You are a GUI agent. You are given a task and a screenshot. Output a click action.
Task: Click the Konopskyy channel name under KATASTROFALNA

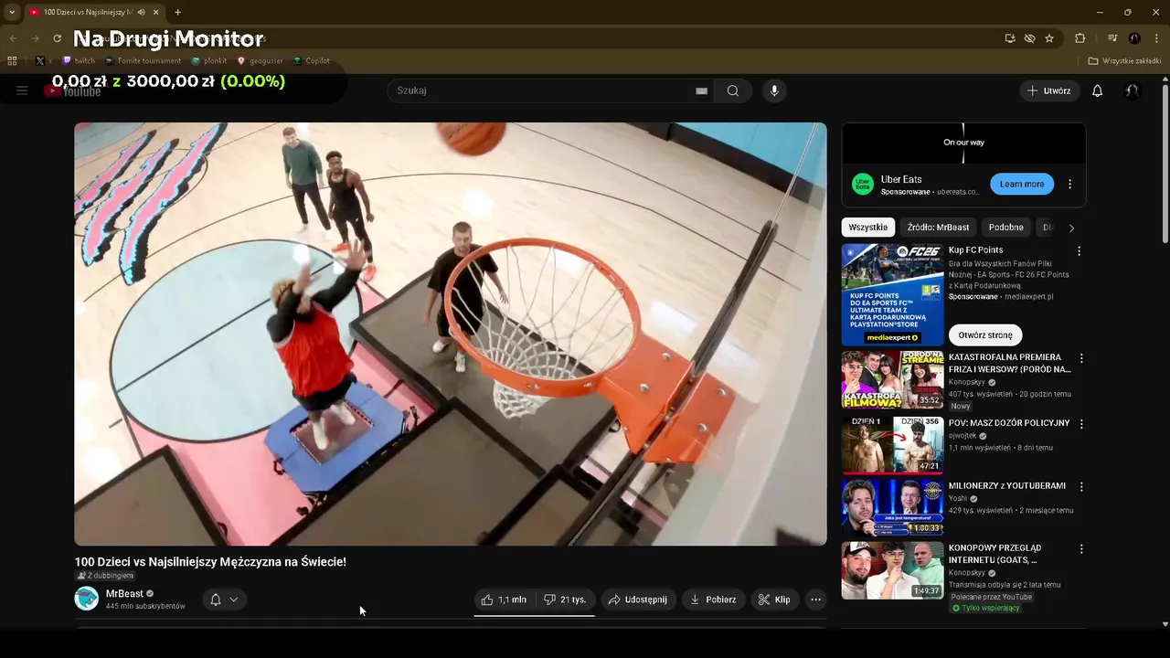[966, 382]
